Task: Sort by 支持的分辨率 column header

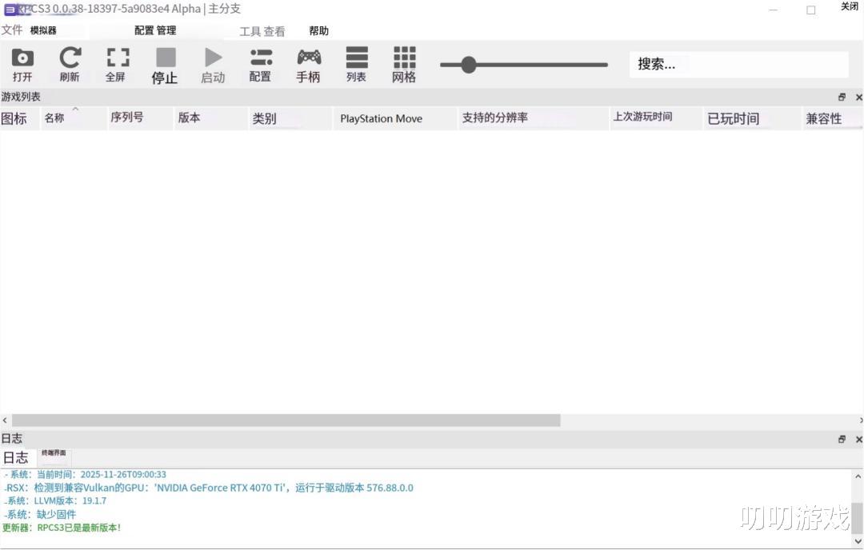Action: [x=534, y=118]
